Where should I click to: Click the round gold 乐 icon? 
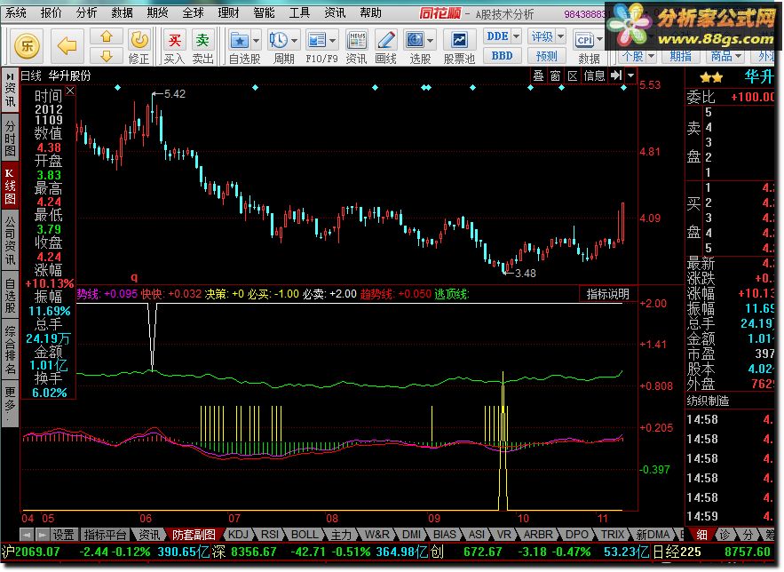[27, 46]
